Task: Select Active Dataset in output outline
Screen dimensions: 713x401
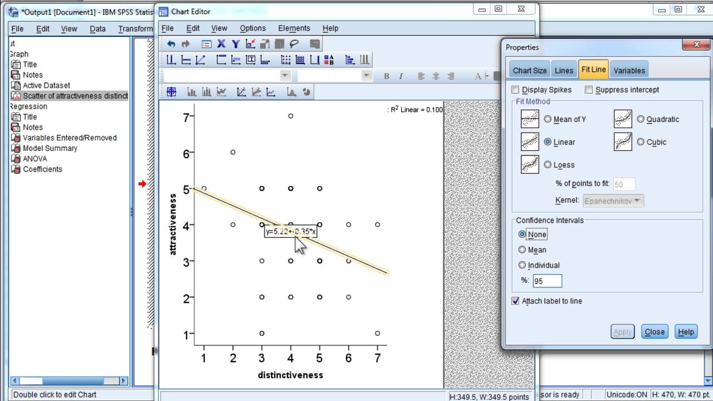Action: [46, 85]
